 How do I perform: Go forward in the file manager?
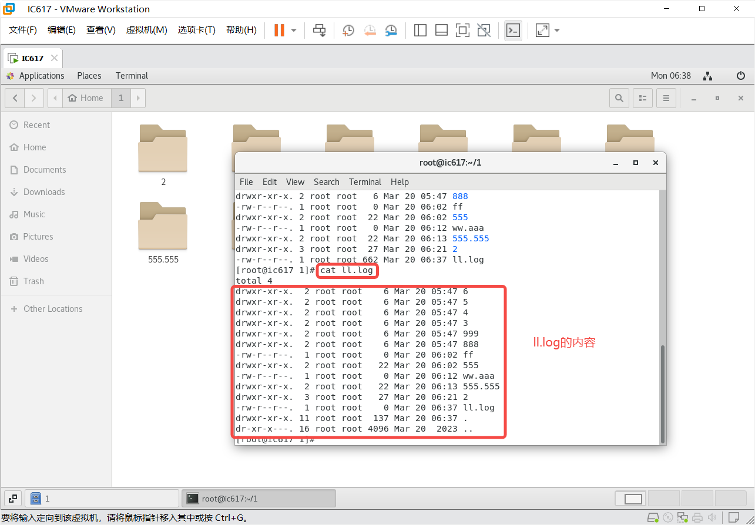tap(34, 98)
